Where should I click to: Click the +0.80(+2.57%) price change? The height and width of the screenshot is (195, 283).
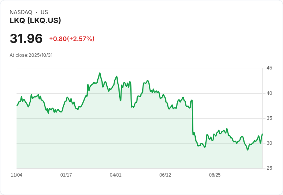[x=72, y=39]
